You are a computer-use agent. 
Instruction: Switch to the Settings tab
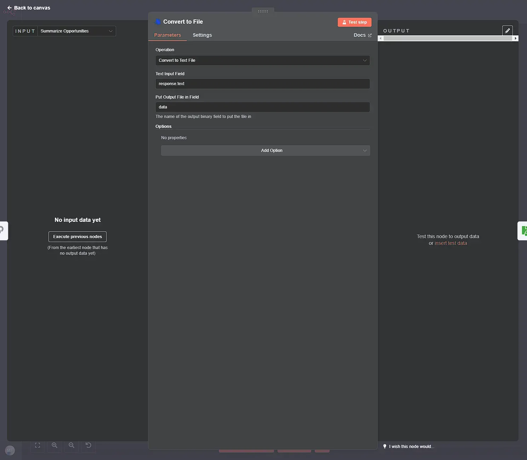click(202, 35)
